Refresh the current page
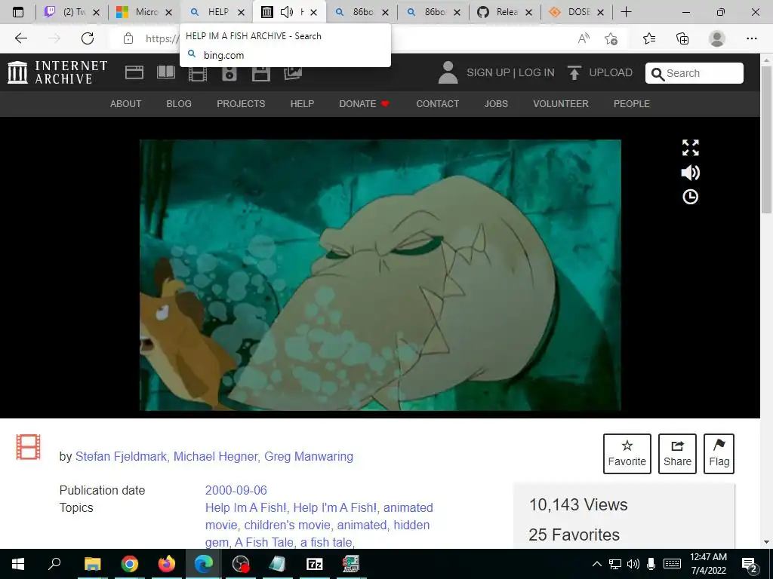Screen dimensions: 773x579 tap(88, 38)
